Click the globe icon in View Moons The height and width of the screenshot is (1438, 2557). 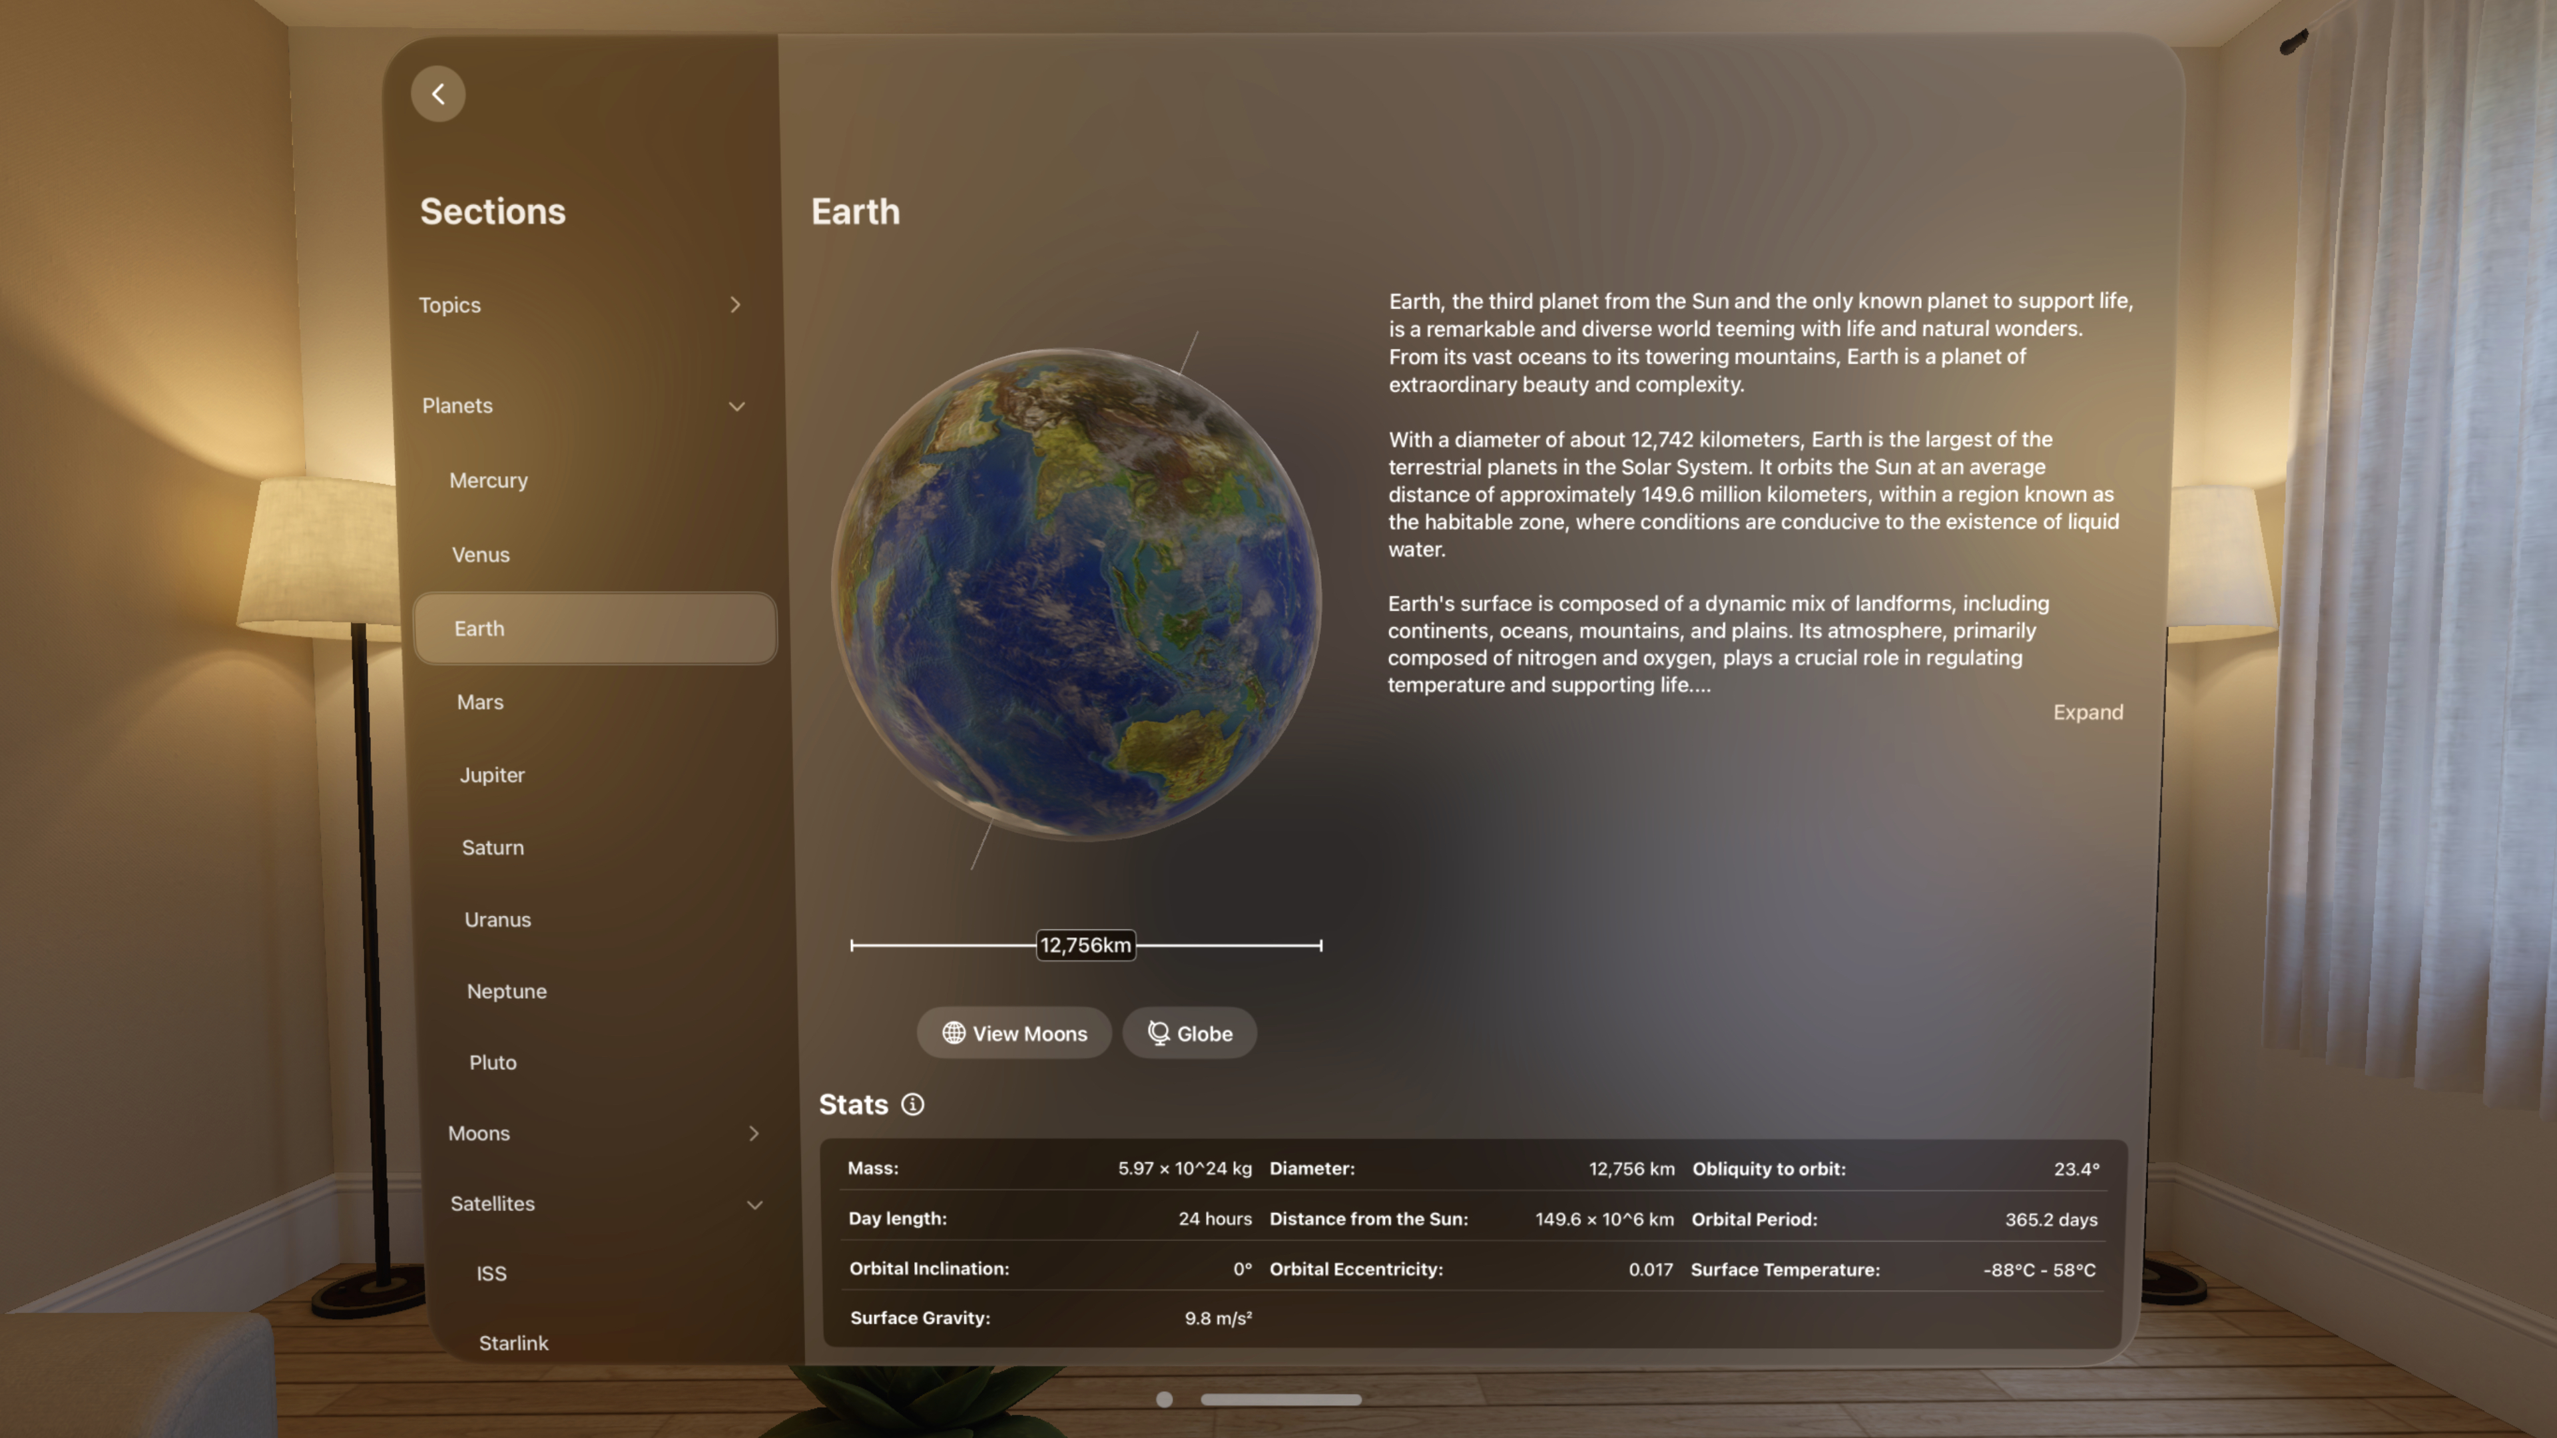[953, 1033]
